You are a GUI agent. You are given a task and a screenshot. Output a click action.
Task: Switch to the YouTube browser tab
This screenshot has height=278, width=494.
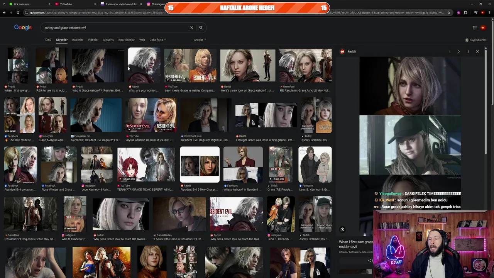click(x=75, y=4)
